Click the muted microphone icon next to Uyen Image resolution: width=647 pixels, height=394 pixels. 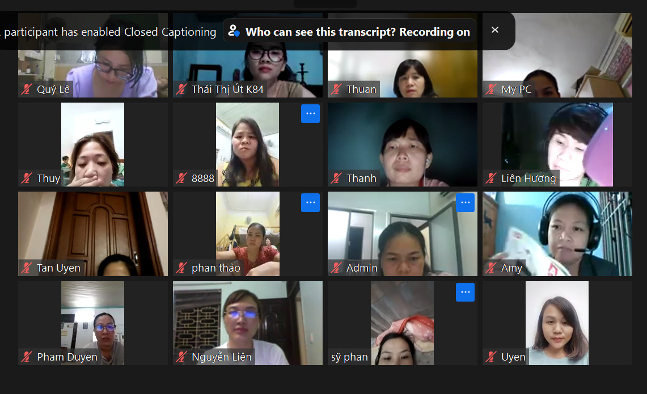491,357
